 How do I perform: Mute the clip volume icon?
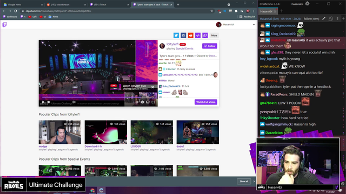click(49, 102)
